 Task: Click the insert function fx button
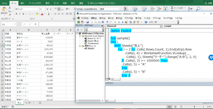(x=35, y=24)
